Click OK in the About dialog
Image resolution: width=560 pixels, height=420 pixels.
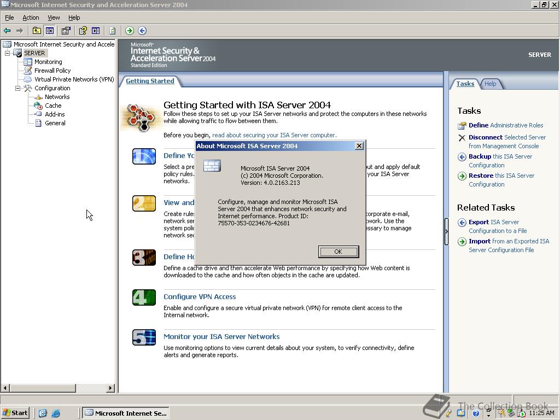[338, 252]
